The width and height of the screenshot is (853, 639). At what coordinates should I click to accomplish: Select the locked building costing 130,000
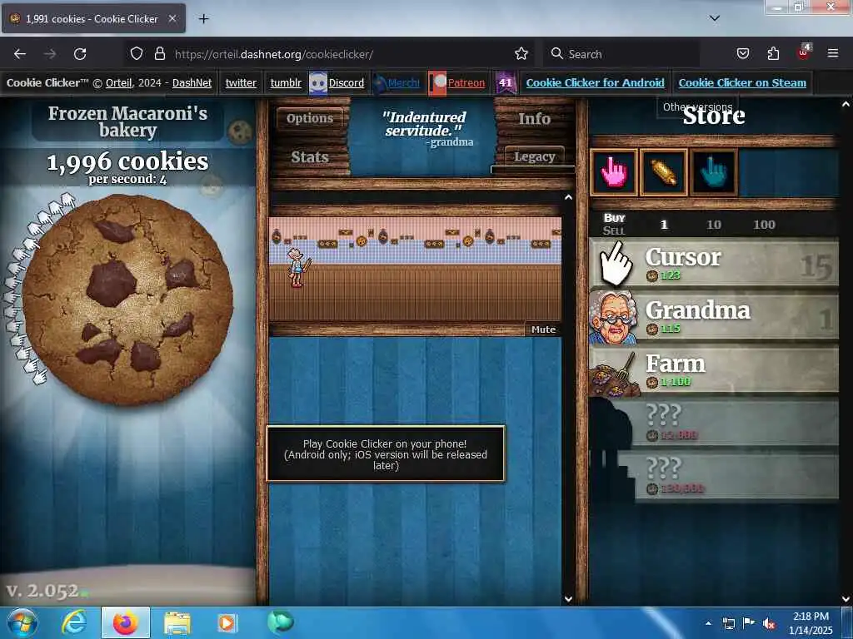[x=714, y=477]
